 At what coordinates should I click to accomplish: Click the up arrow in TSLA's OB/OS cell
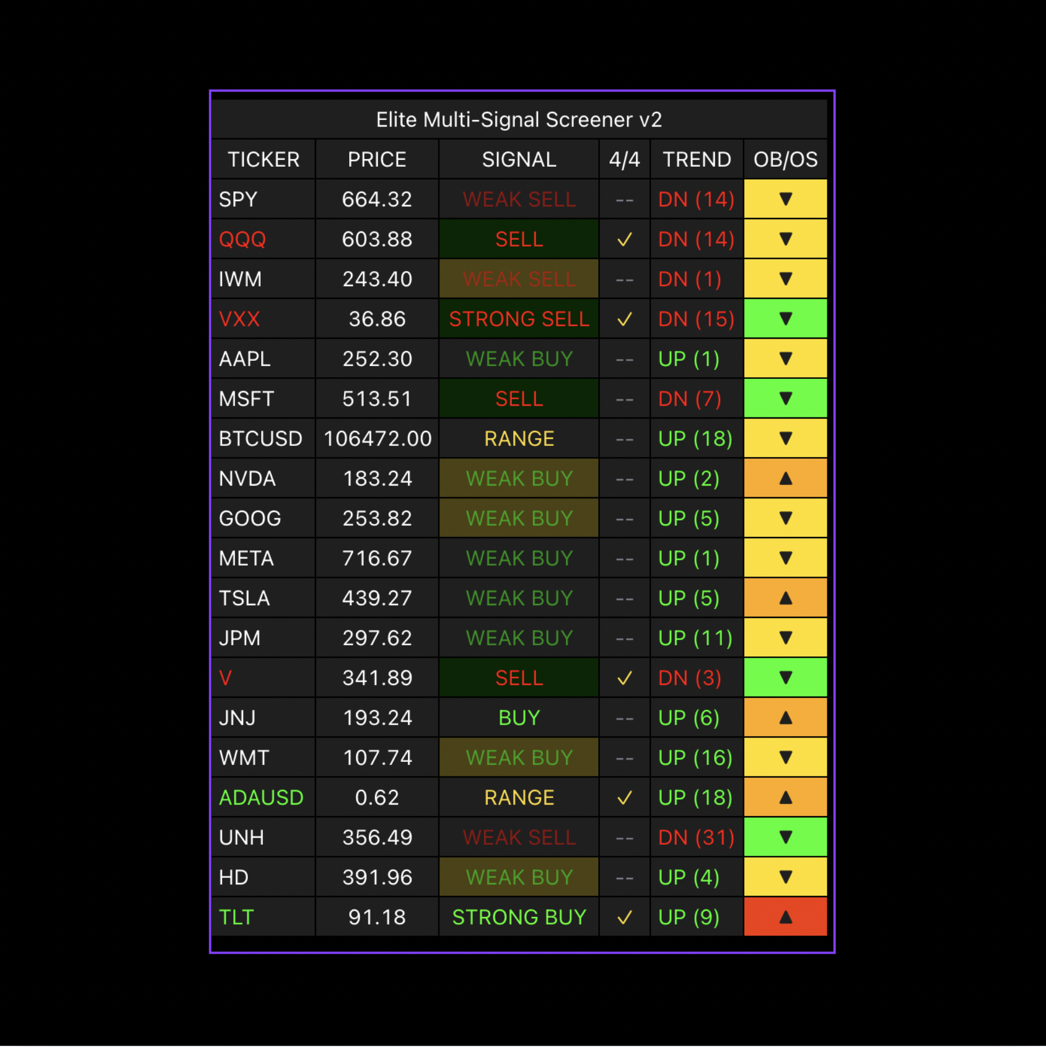(785, 598)
